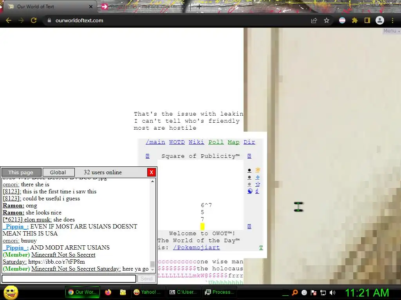Image resolution: width=401 pixels, height=300 pixels.
Task: Click the chat message input field
Action: coord(69,279)
